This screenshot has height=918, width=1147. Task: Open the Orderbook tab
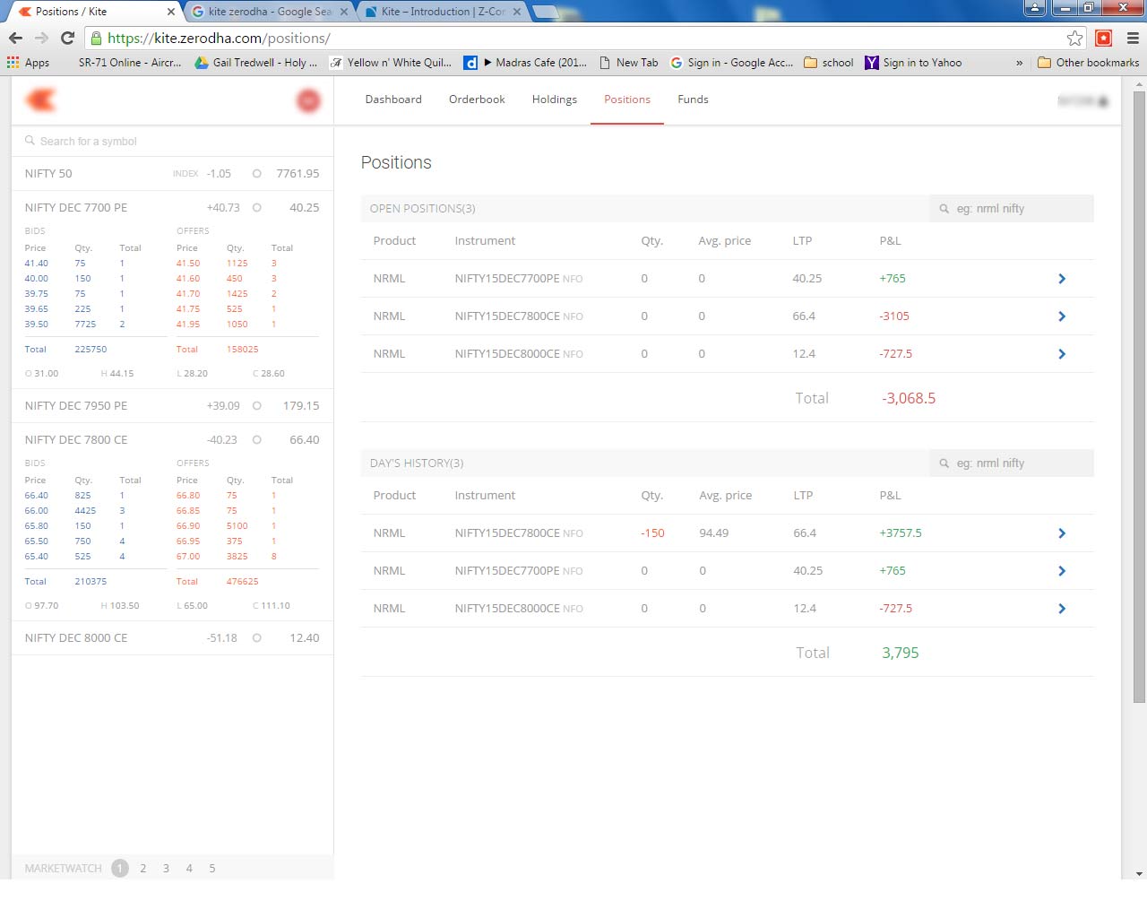[x=477, y=100]
